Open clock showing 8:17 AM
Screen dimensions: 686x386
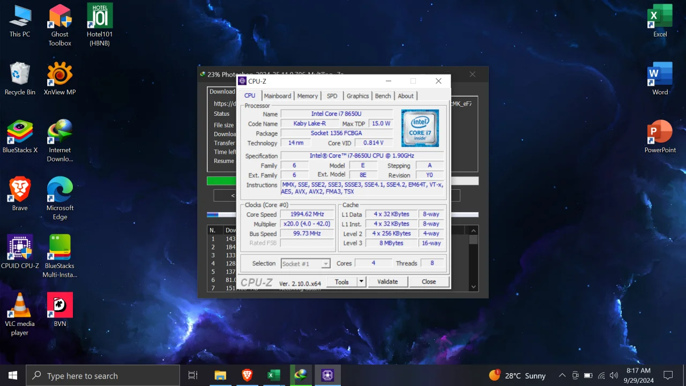coord(638,375)
